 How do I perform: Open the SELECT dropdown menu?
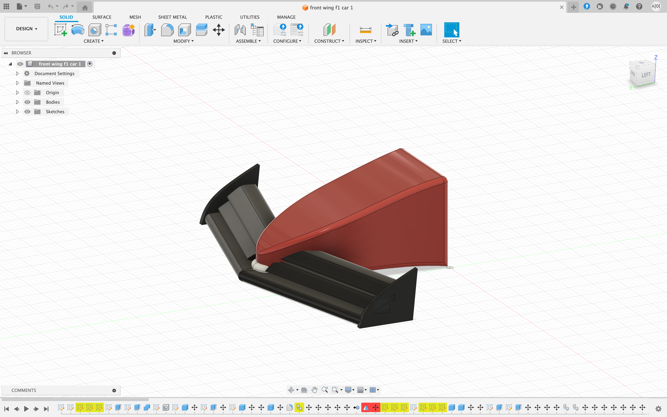452,41
